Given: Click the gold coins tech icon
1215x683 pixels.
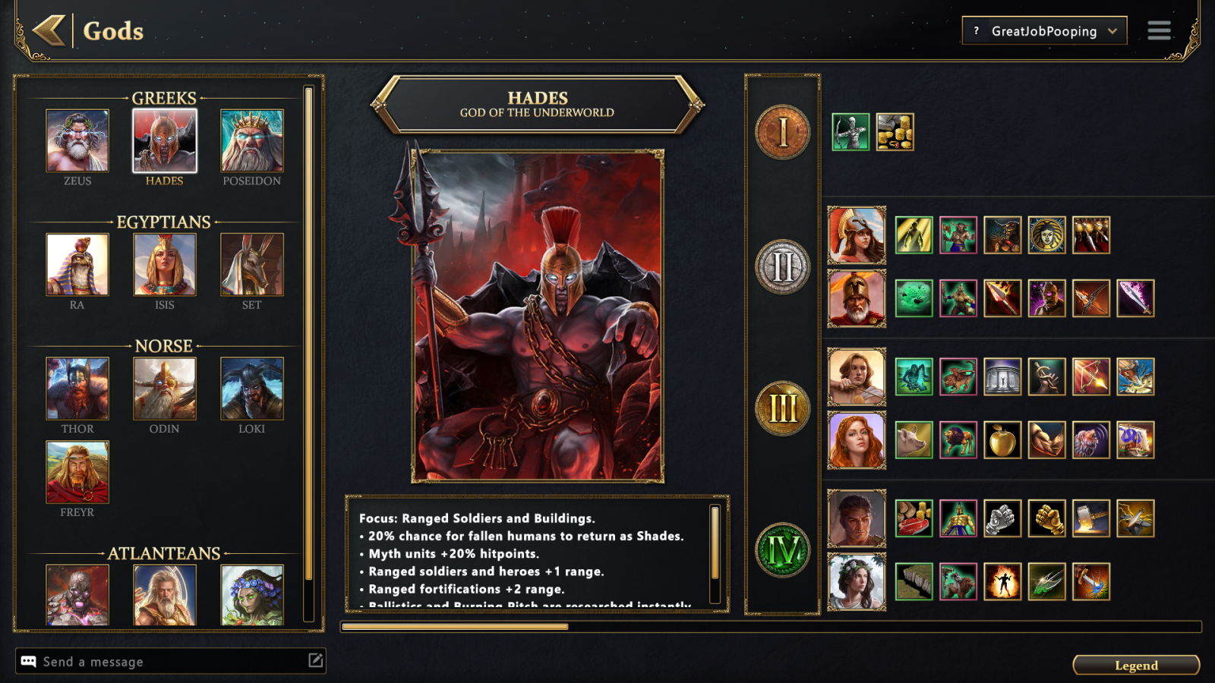Looking at the screenshot, I should (895, 132).
